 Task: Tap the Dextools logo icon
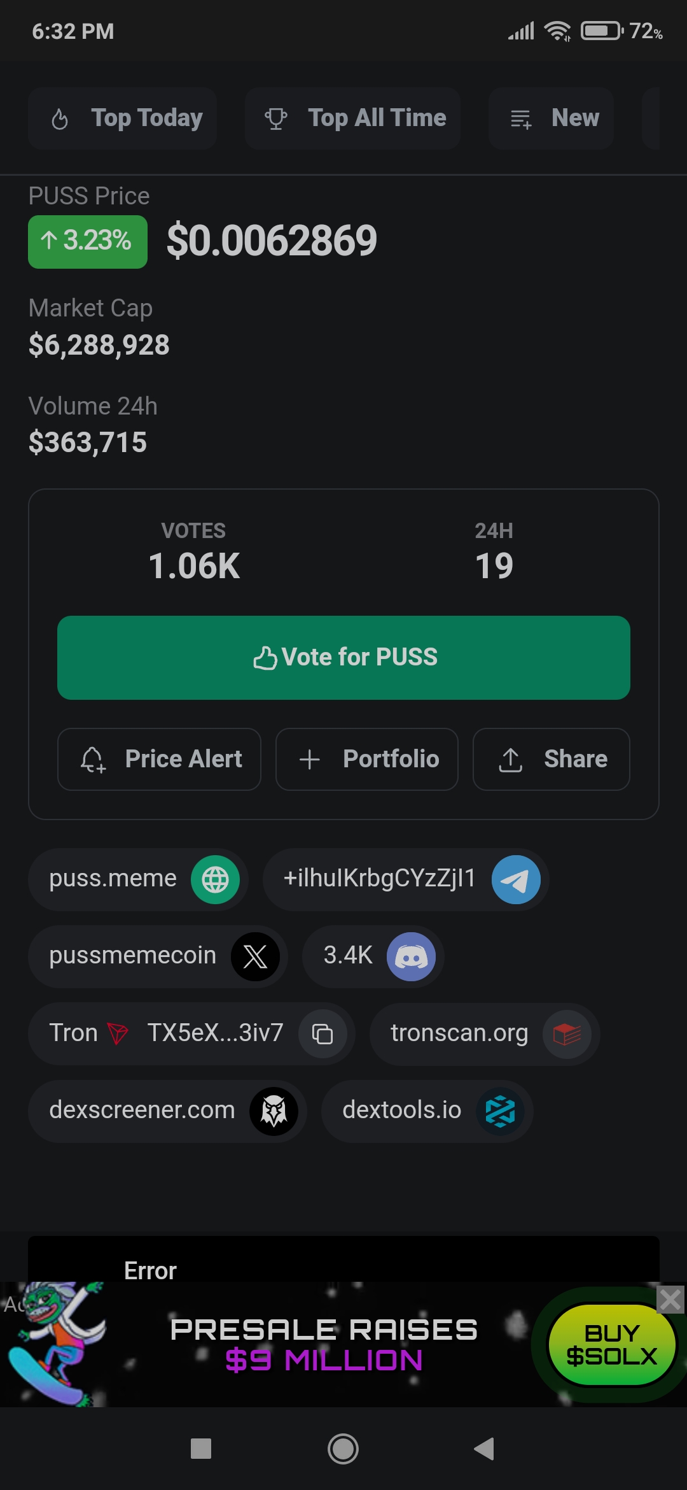[x=500, y=1110]
